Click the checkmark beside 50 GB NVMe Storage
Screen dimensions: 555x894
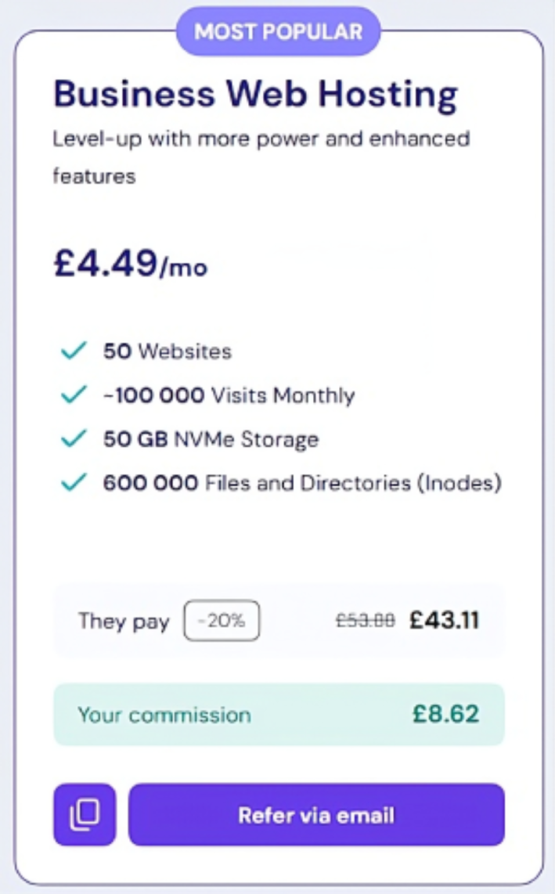point(73,439)
